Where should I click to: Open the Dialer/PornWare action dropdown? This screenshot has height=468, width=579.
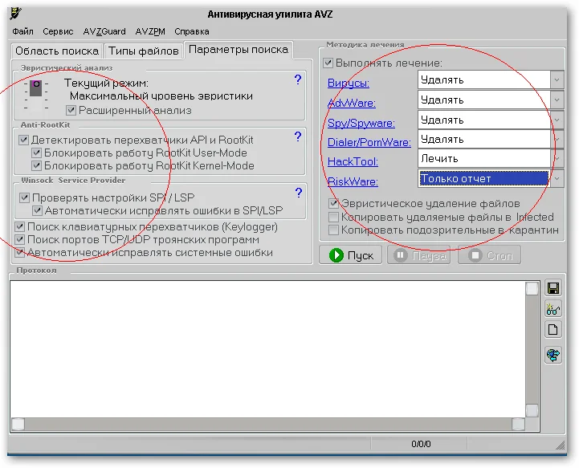coord(557,139)
